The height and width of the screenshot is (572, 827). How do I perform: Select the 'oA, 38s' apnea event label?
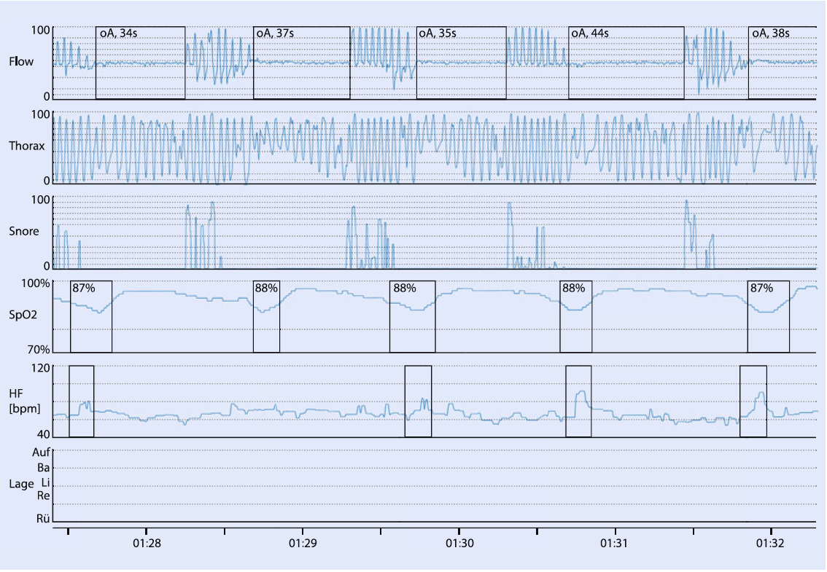tap(771, 34)
